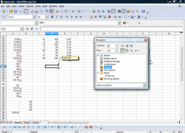The width and height of the screenshot is (185, 133).
Task: Select the Line drawing tool
Action: tap(10, 127)
